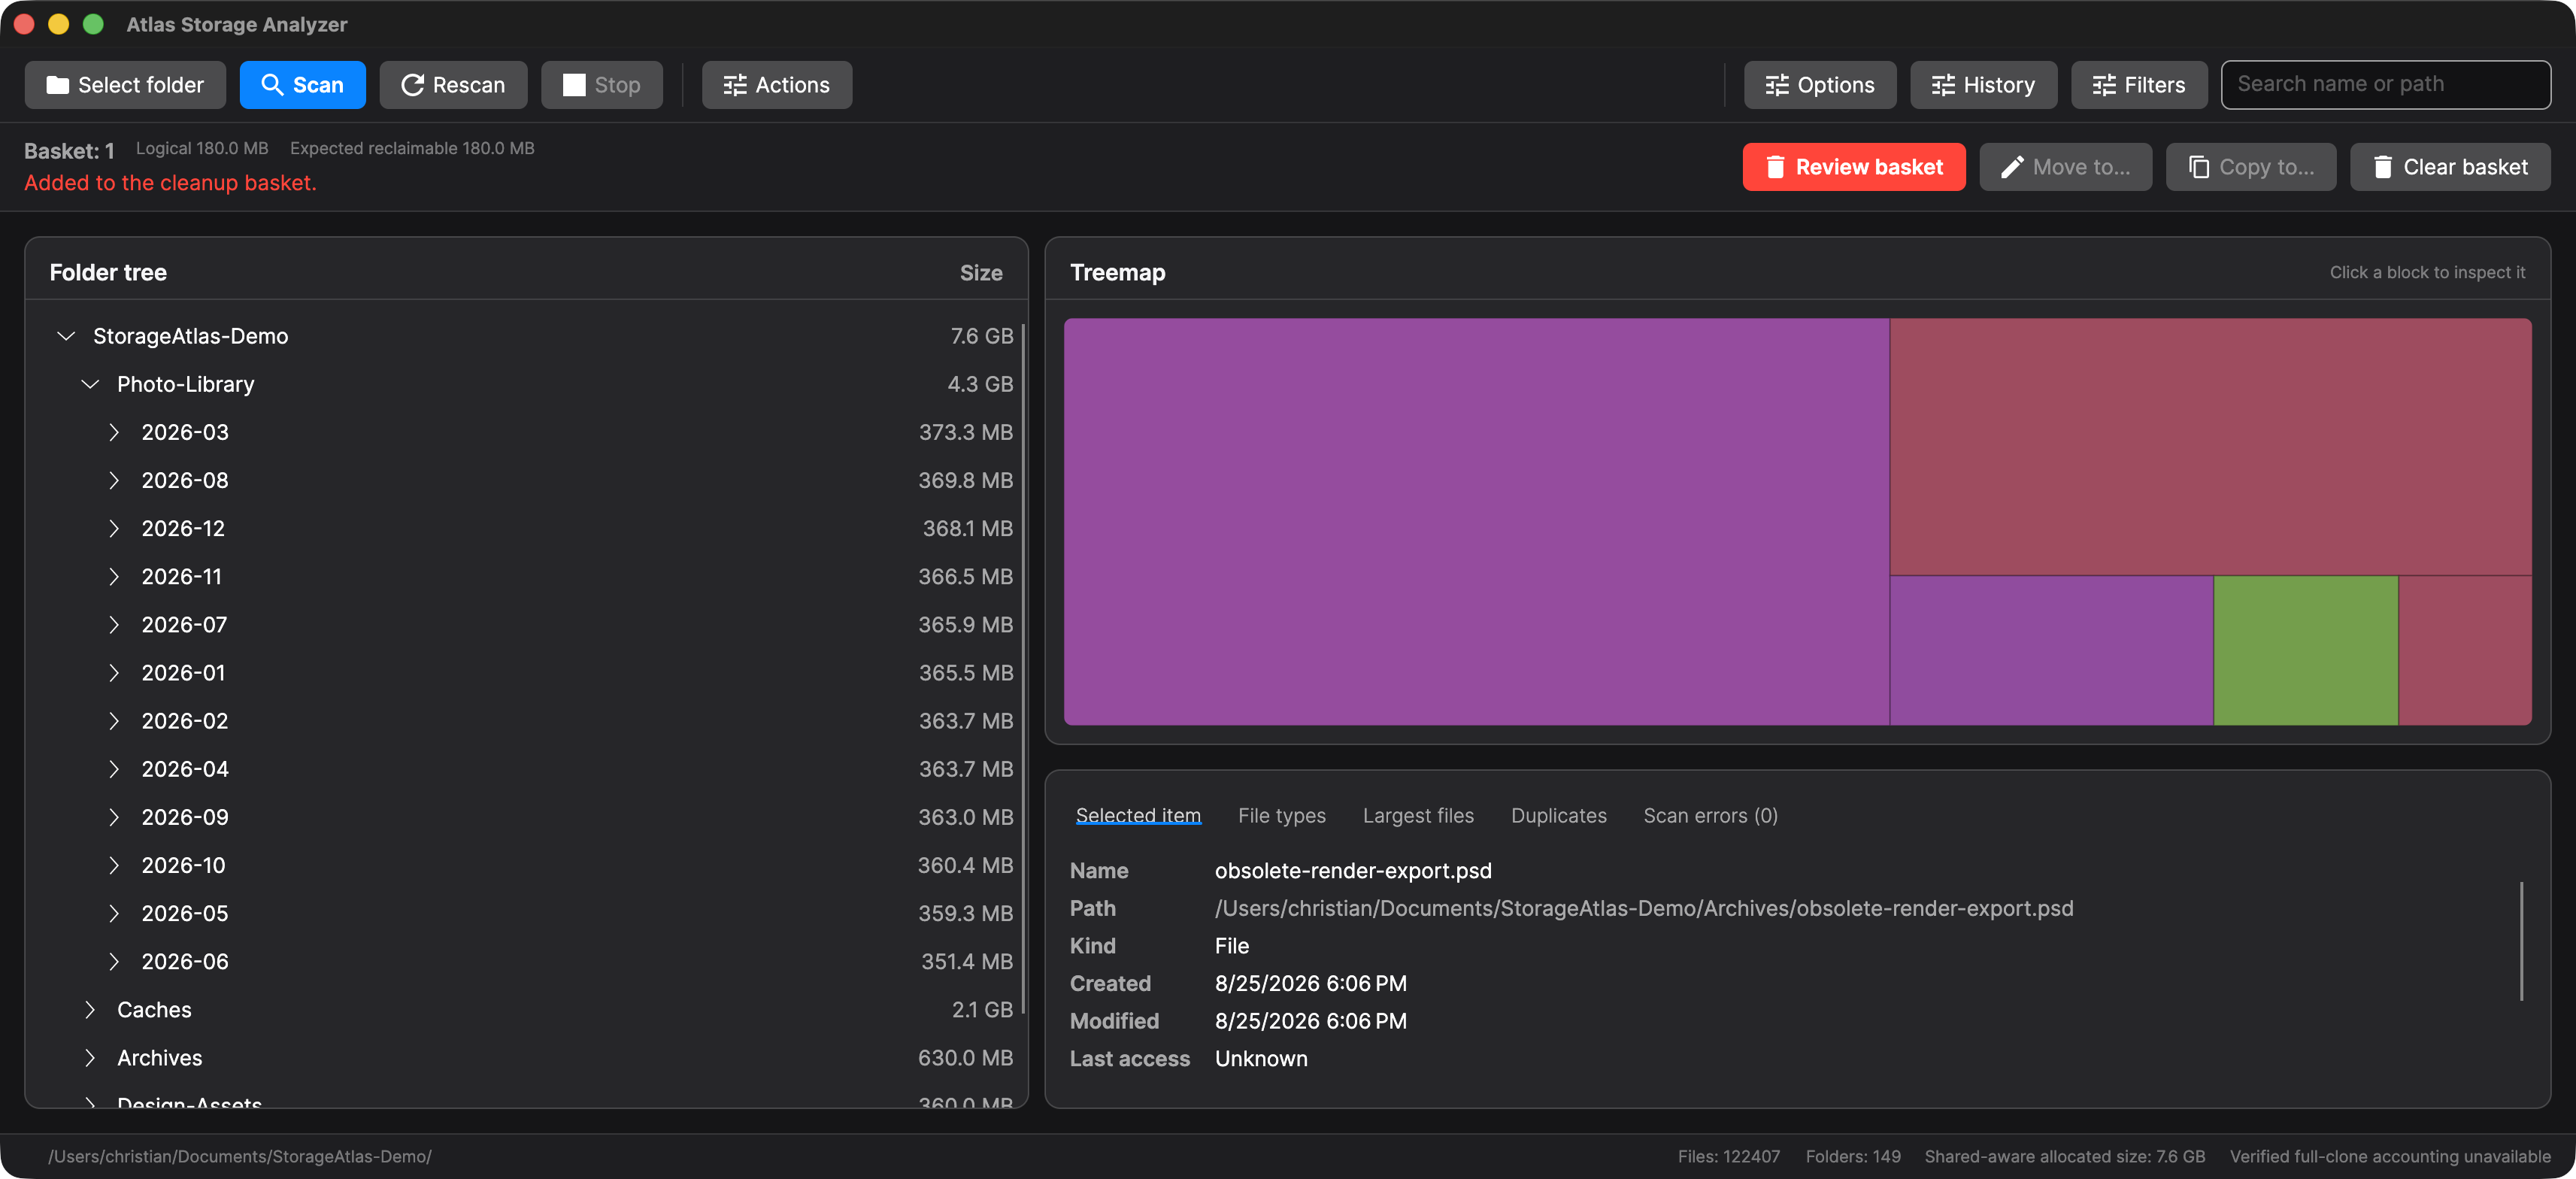This screenshot has height=1179, width=2576.
Task: Select the 2026-05 folder row
Action: tap(527, 913)
